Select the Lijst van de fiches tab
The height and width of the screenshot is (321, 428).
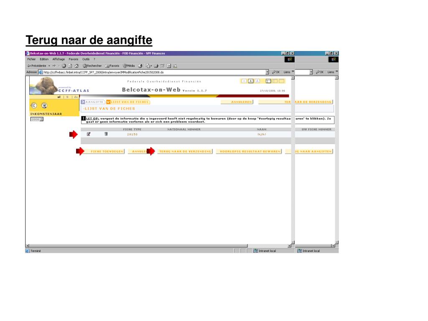click(x=128, y=102)
